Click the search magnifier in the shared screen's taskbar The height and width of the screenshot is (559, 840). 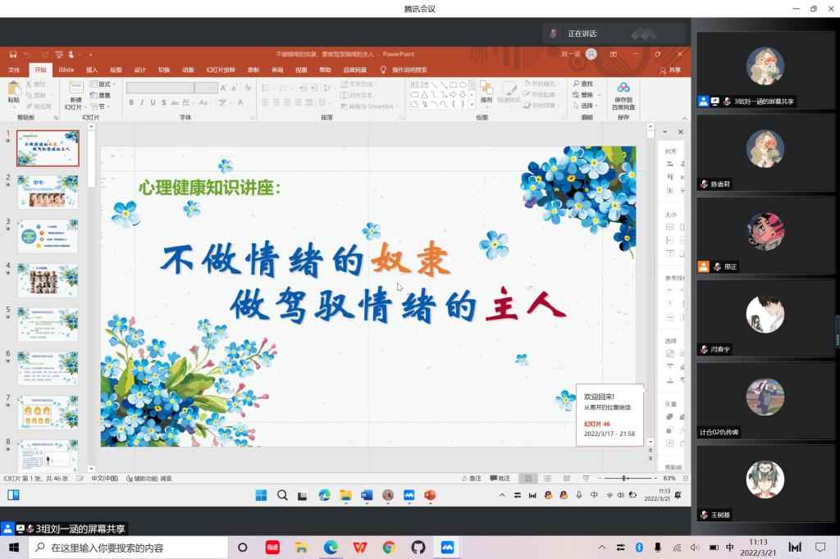click(x=282, y=495)
